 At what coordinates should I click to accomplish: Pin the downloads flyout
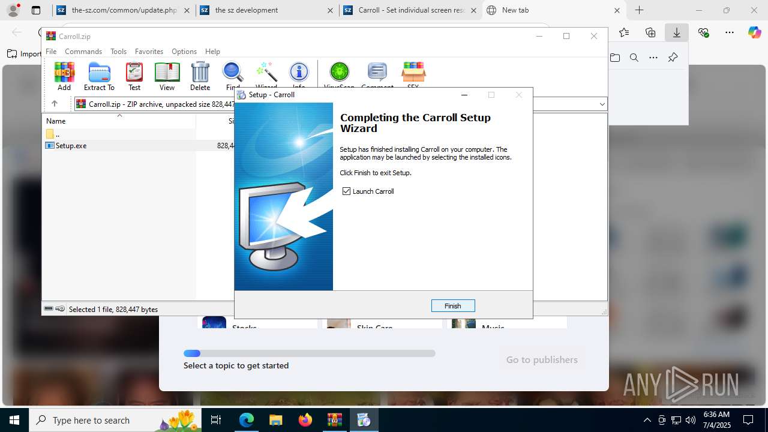[673, 58]
